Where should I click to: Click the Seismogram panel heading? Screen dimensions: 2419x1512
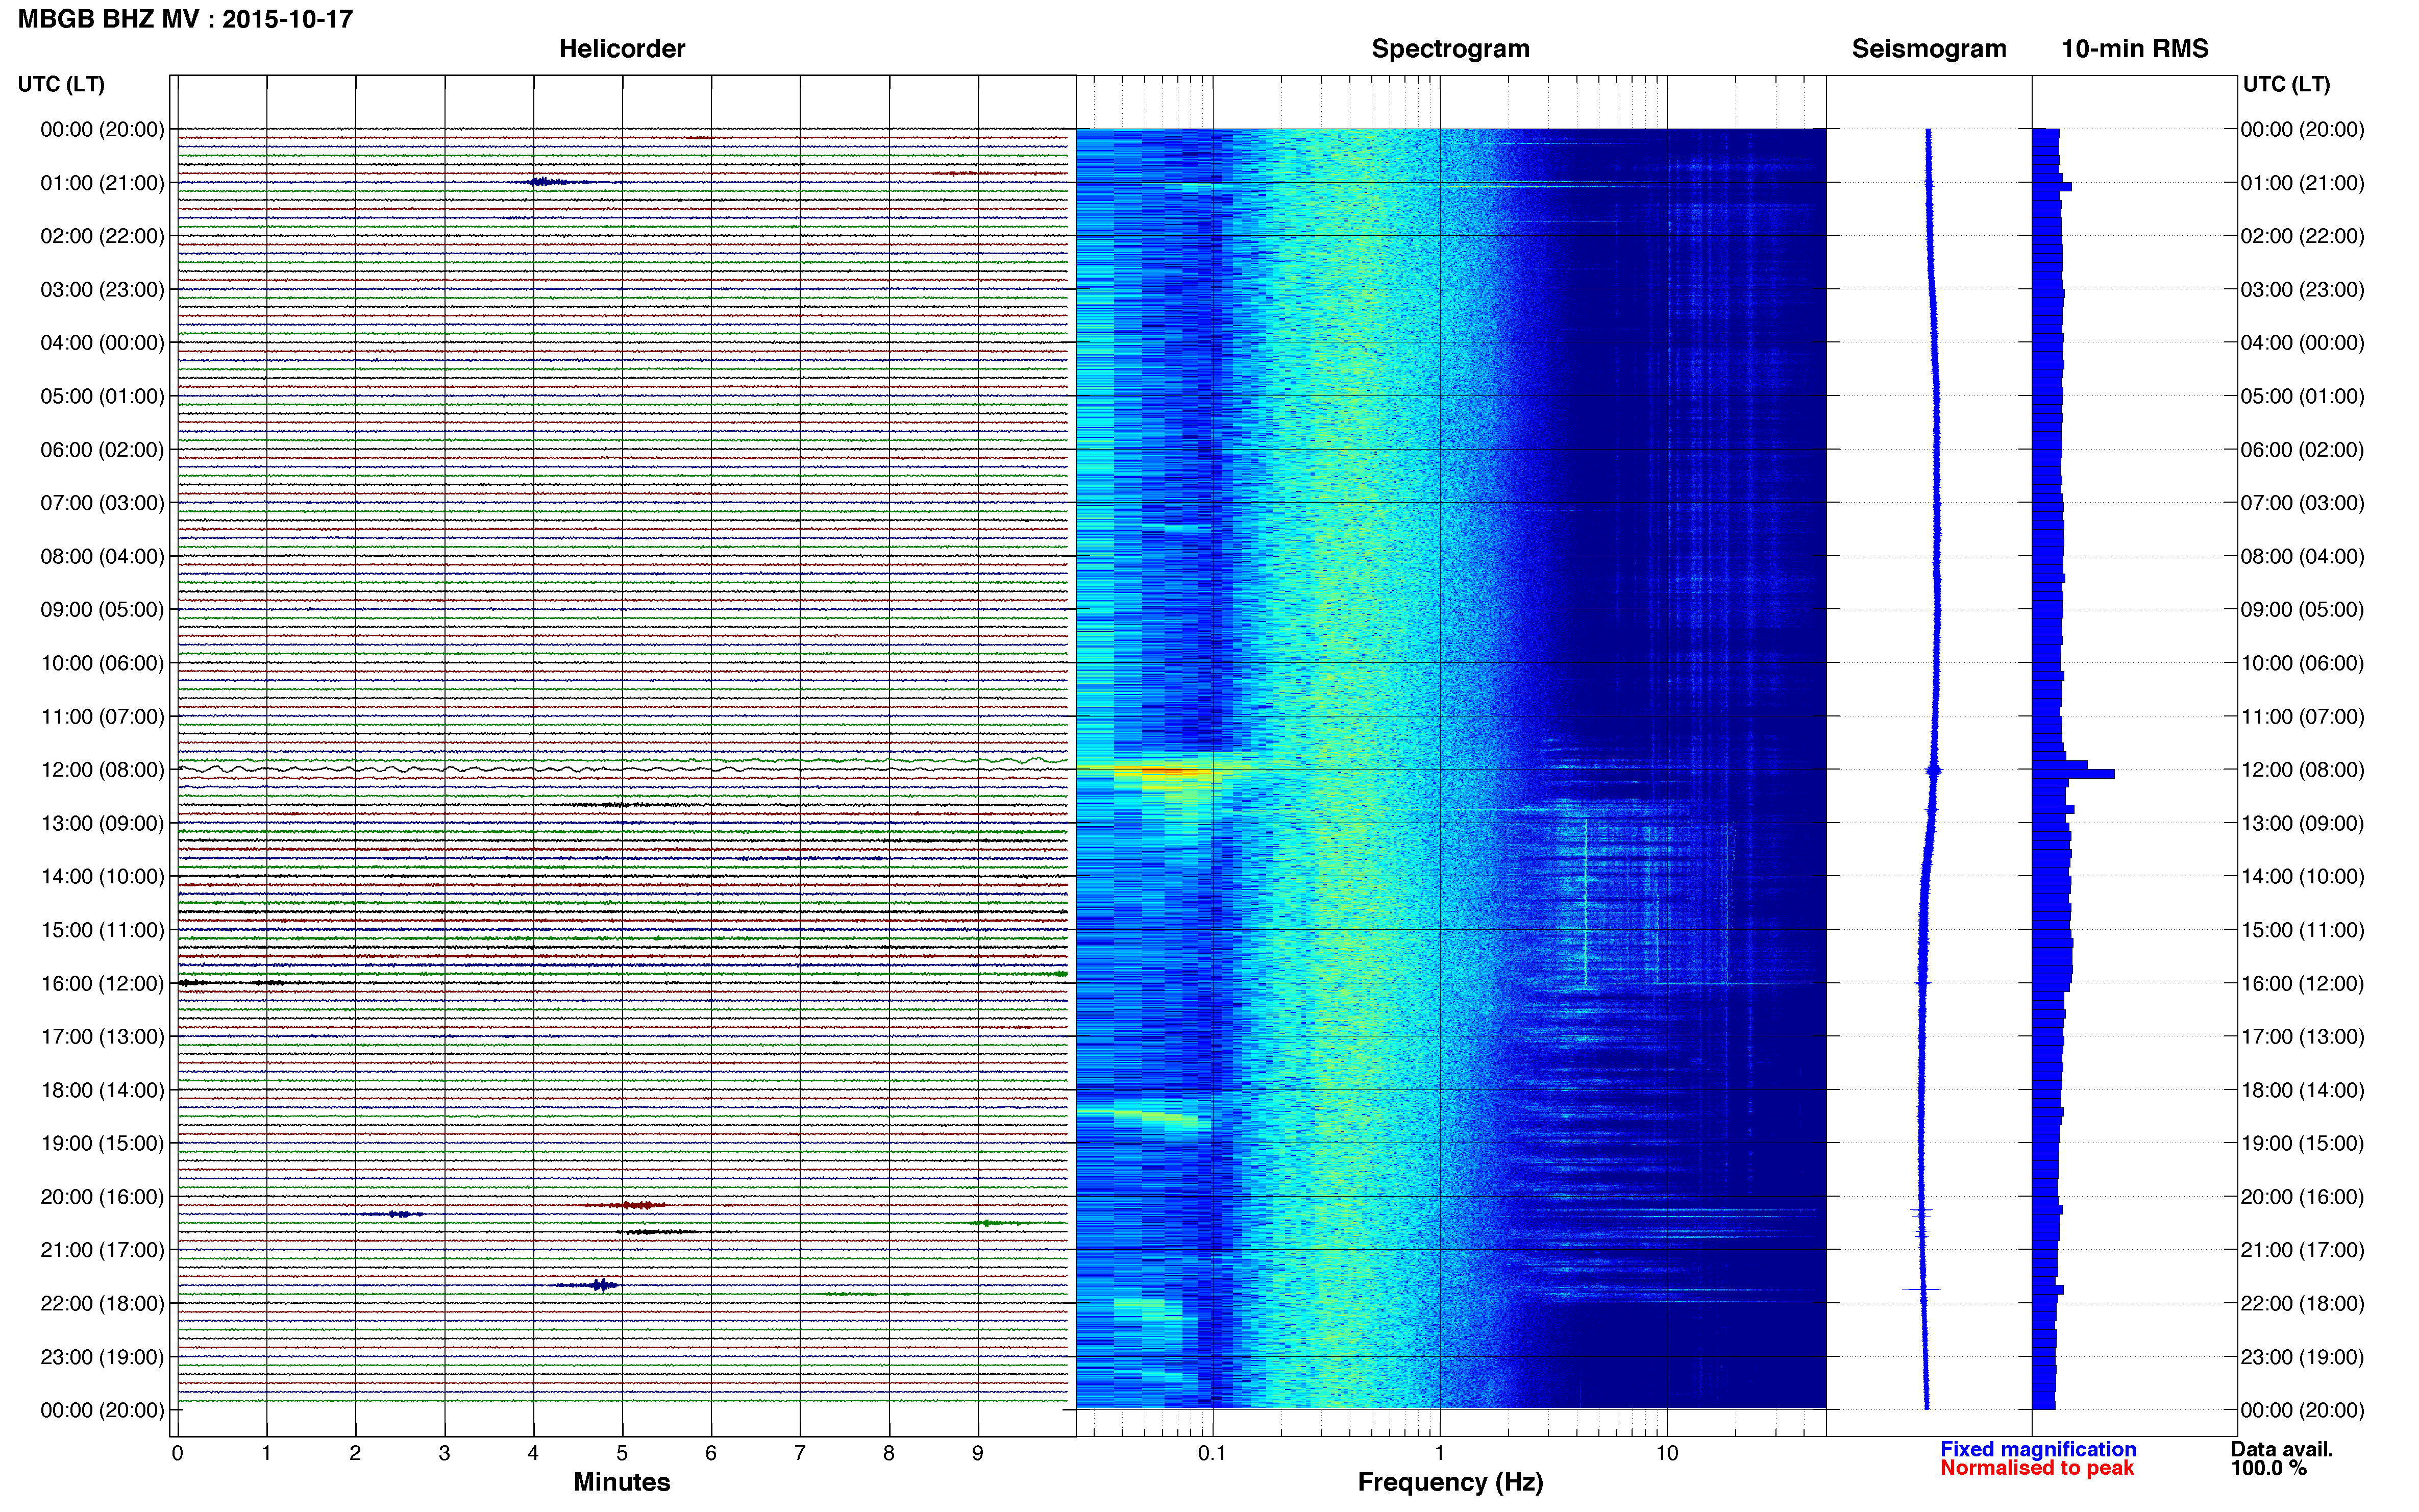coord(1928,49)
